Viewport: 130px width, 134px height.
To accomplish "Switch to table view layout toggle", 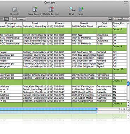I will click(6, 19).
